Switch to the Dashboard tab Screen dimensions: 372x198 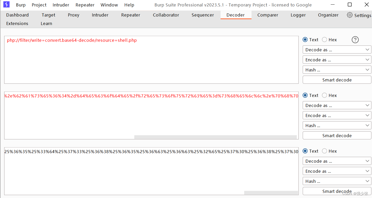pyautogui.click(x=18, y=15)
